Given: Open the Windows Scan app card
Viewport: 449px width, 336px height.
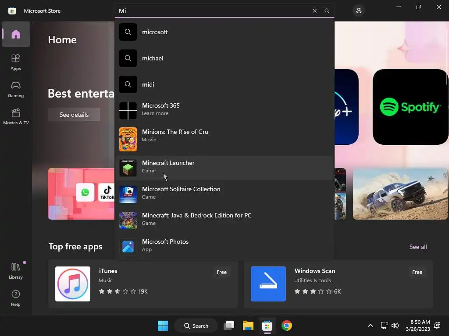Looking at the screenshot, I should [x=338, y=283].
